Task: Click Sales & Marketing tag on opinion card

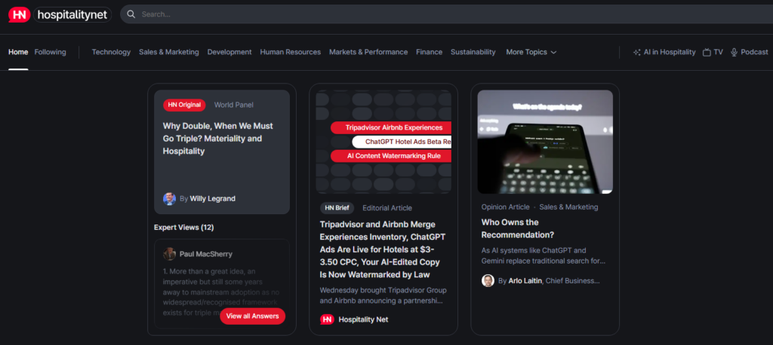Action: [x=568, y=207]
